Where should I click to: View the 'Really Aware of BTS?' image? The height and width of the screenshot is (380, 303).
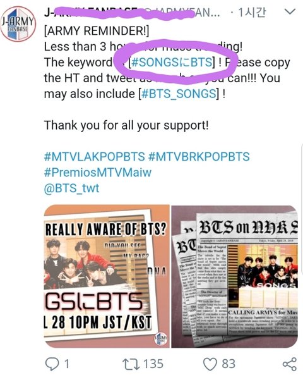coord(107,276)
